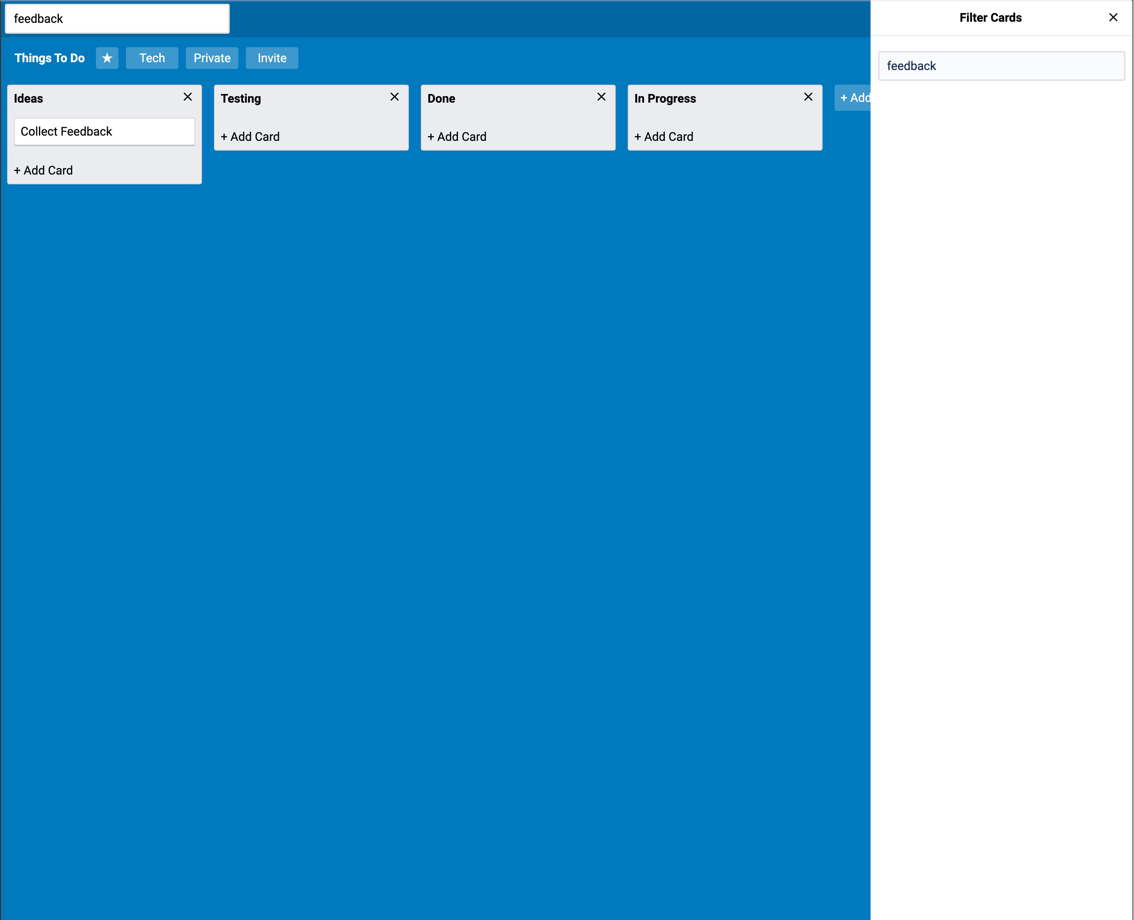The width and height of the screenshot is (1134, 920).
Task: Add a card to the Testing list
Action: [x=250, y=137]
